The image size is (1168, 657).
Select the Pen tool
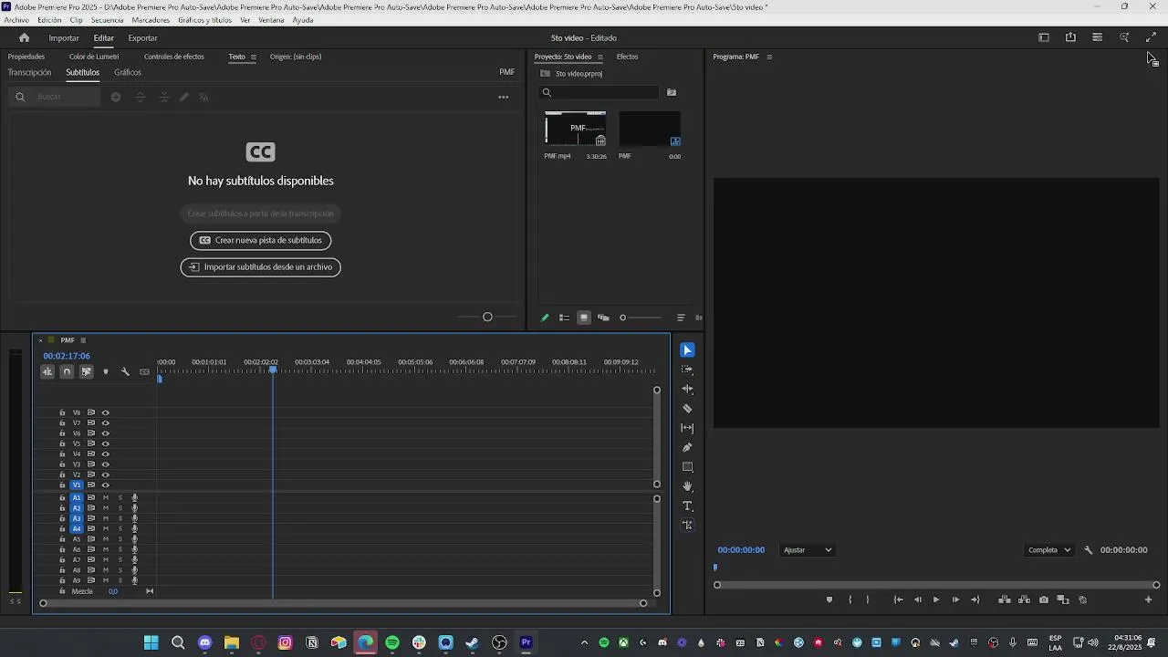pyautogui.click(x=687, y=447)
